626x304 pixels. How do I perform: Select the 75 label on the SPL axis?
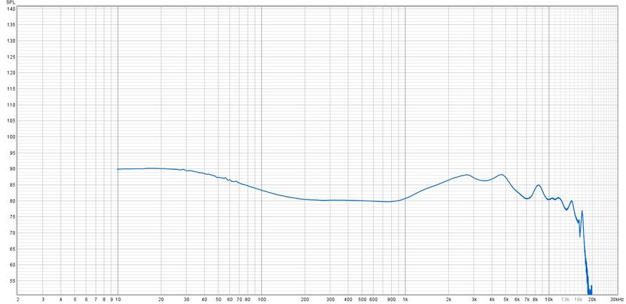[12, 217]
